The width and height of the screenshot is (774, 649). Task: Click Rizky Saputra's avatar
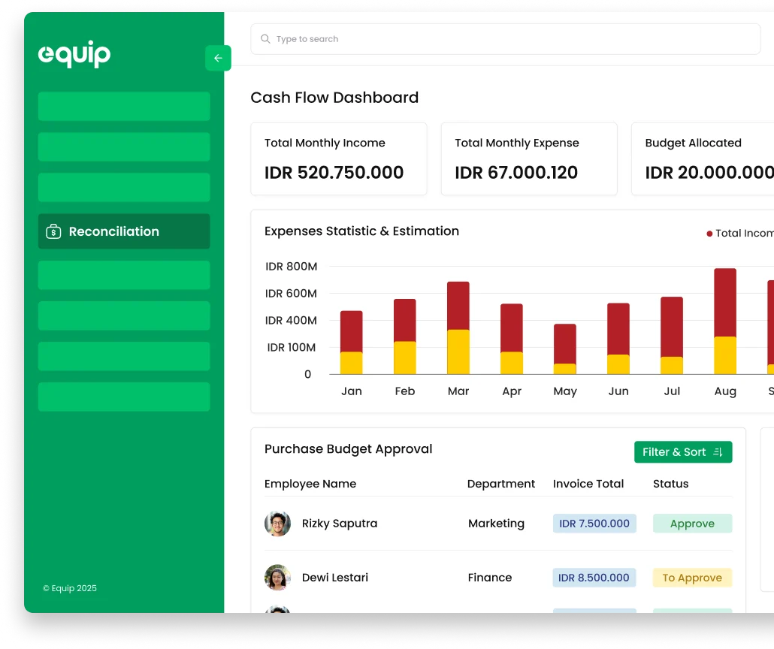pos(277,524)
